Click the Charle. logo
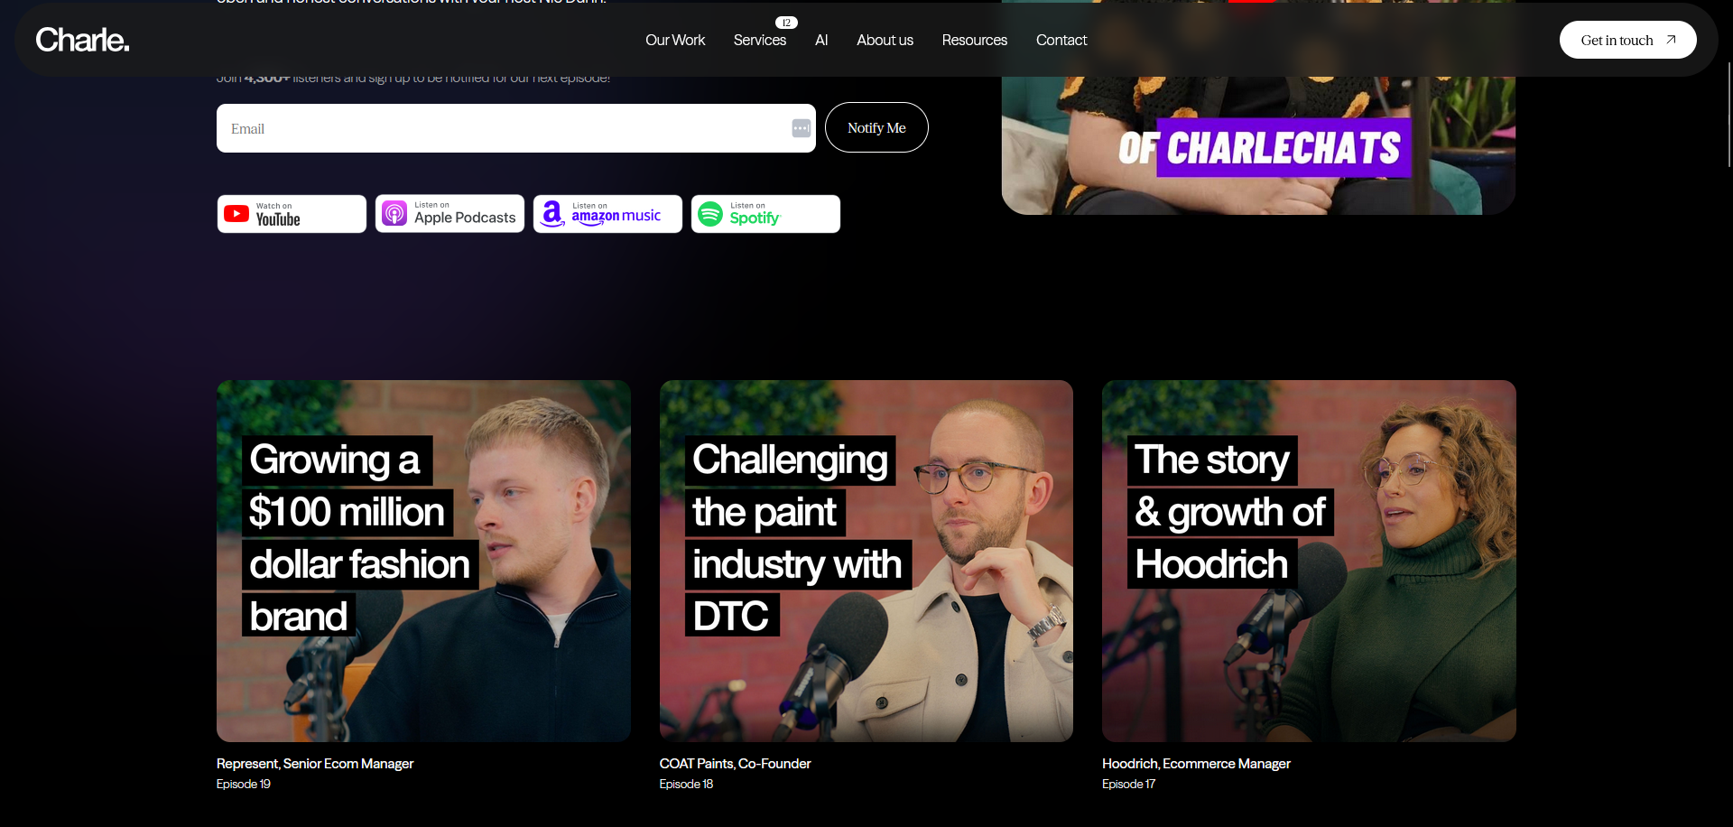This screenshot has width=1733, height=827. 82,40
